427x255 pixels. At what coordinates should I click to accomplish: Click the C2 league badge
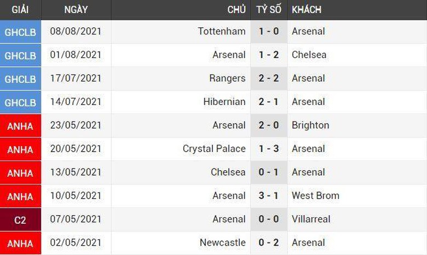tap(20, 219)
